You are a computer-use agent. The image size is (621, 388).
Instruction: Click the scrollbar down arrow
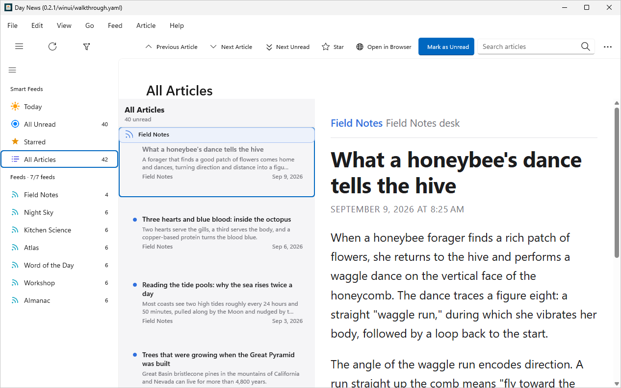[x=617, y=384]
